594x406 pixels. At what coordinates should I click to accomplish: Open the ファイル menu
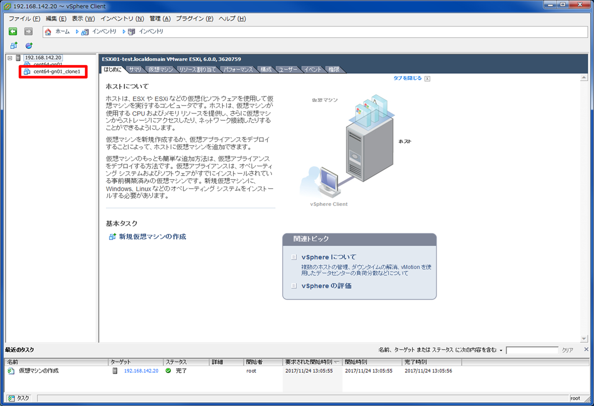pos(25,19)
